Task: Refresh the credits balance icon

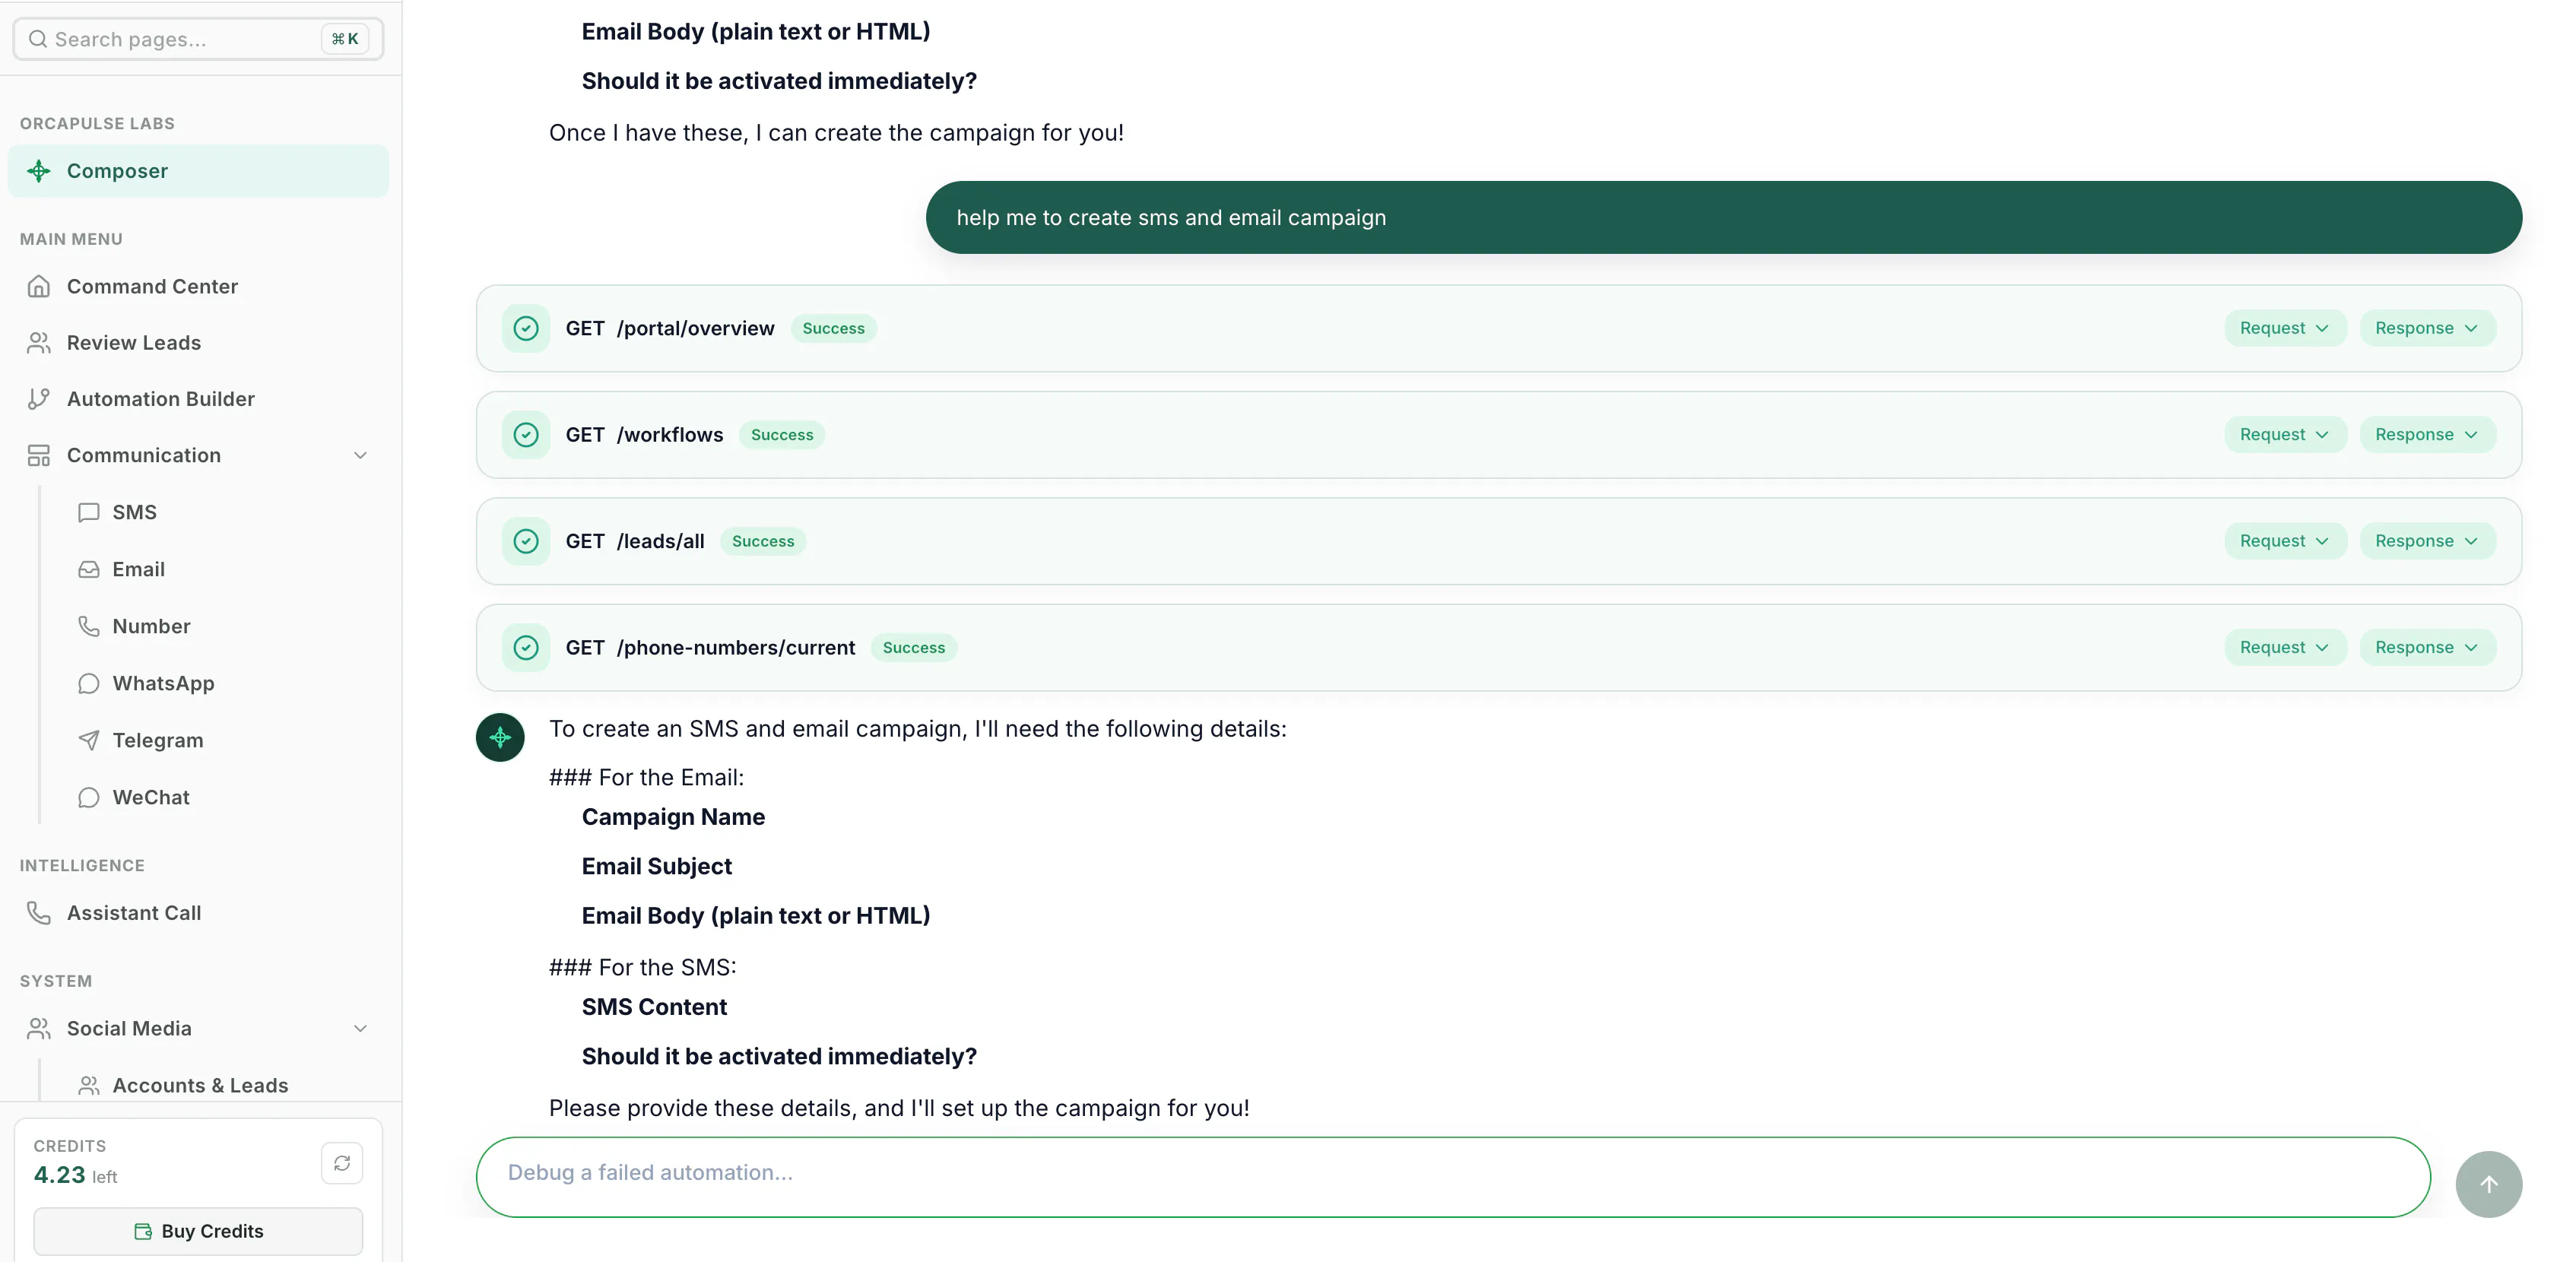Action: coord(342,1163)
